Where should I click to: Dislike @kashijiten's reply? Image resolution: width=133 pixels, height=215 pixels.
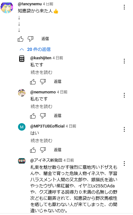coord(43,82)
